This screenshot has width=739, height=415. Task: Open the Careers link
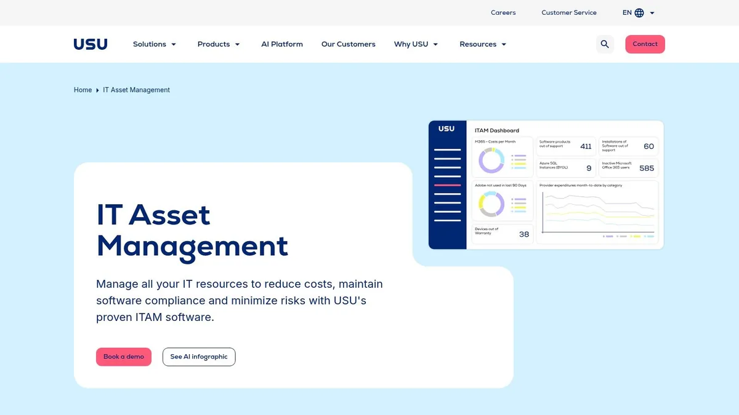tap(503, 13)
